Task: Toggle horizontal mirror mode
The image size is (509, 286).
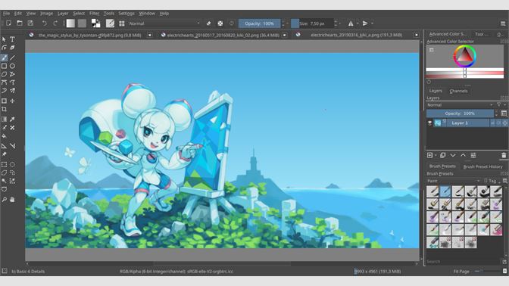Action: click(351, 23)
